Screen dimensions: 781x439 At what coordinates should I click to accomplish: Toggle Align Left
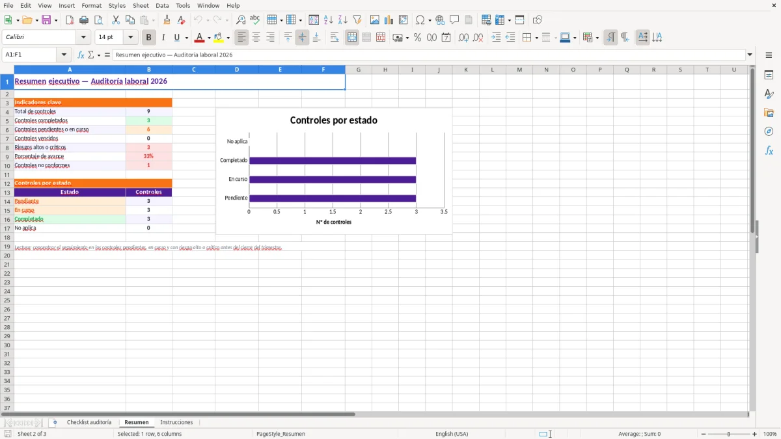(x=241, y=38)
